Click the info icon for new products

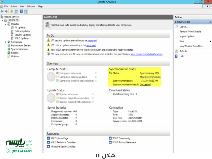click(48, 54)
